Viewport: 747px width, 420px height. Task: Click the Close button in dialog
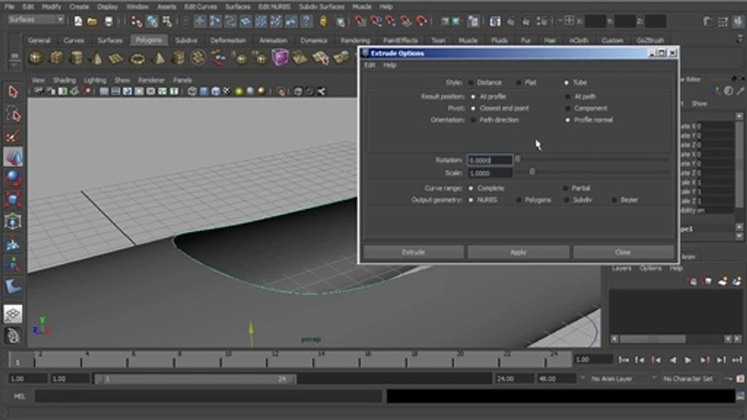pos(623,252)
